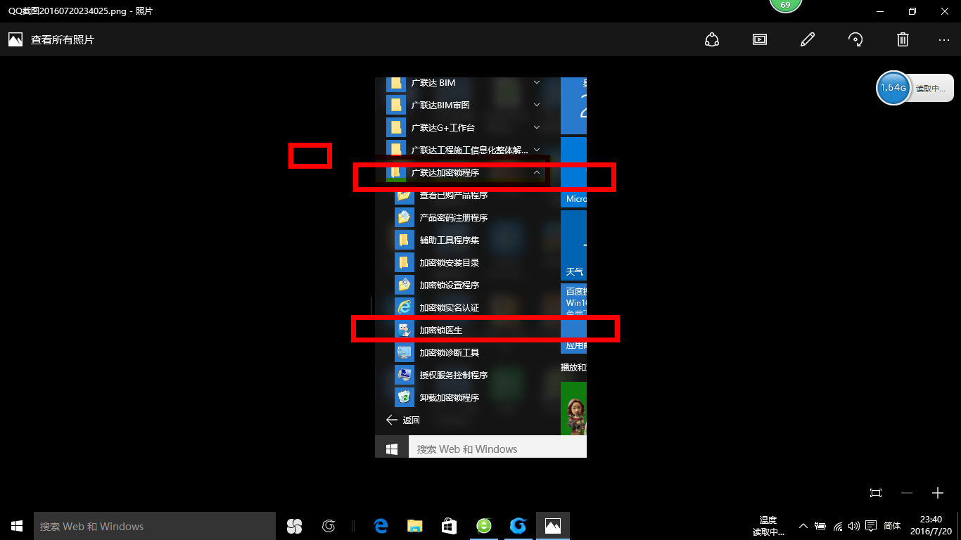Image resolution: width=961 pixels, height=540 pixels.
Task: Zoom out with the minus button
Action: (908, 493)
